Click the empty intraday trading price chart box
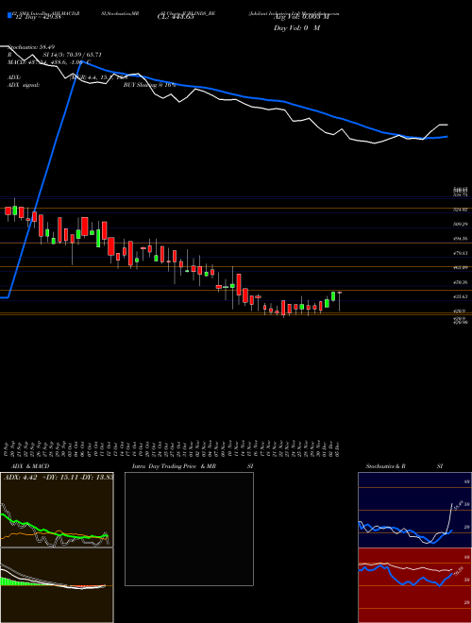Viewport: 472px width, 623px height. click(189, 529)
